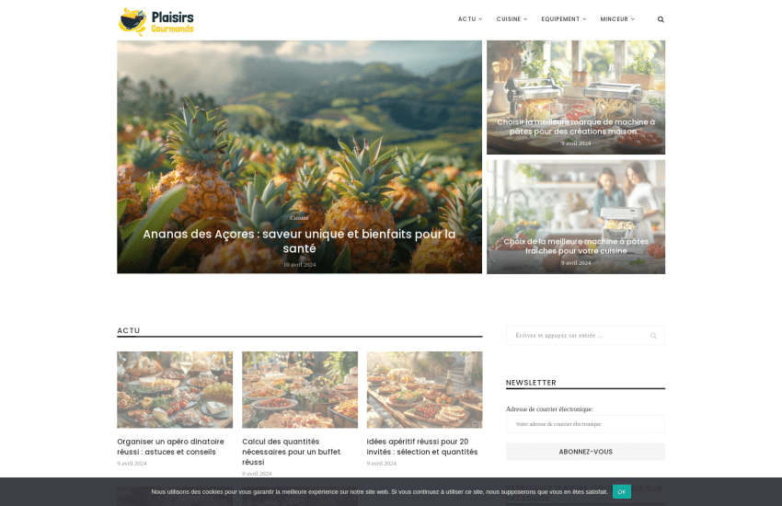Click the 'Organiser un apéro dinatoire réussi' title
782x506 pixels.
[170, 447]
